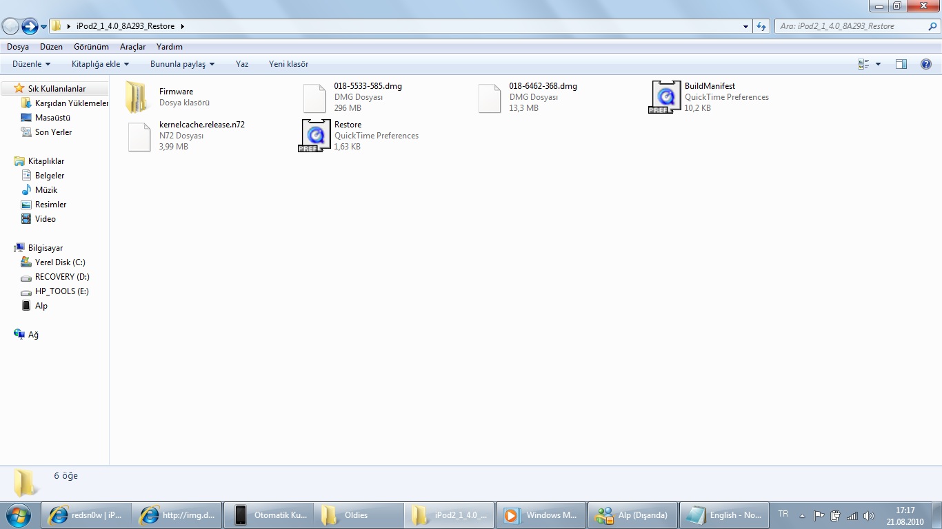Image resolution: width=942 pixels, height=529 pixels.
Task: Click Yeni klasör button
Action: pos(289,64)
